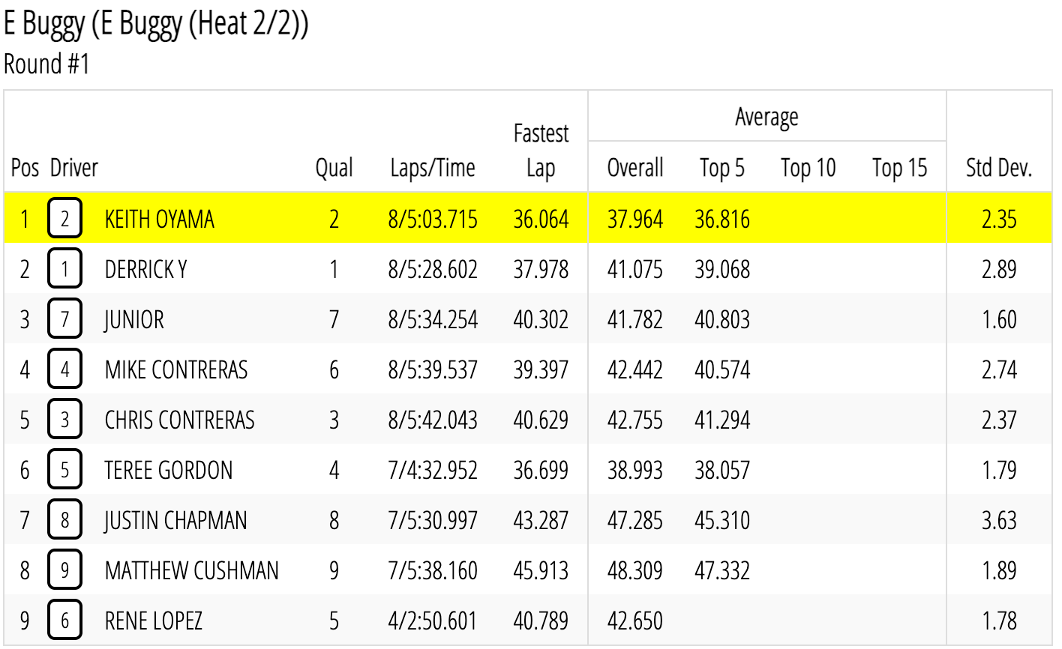
Task: Click the Qual column header
Action: coord(334,168)
